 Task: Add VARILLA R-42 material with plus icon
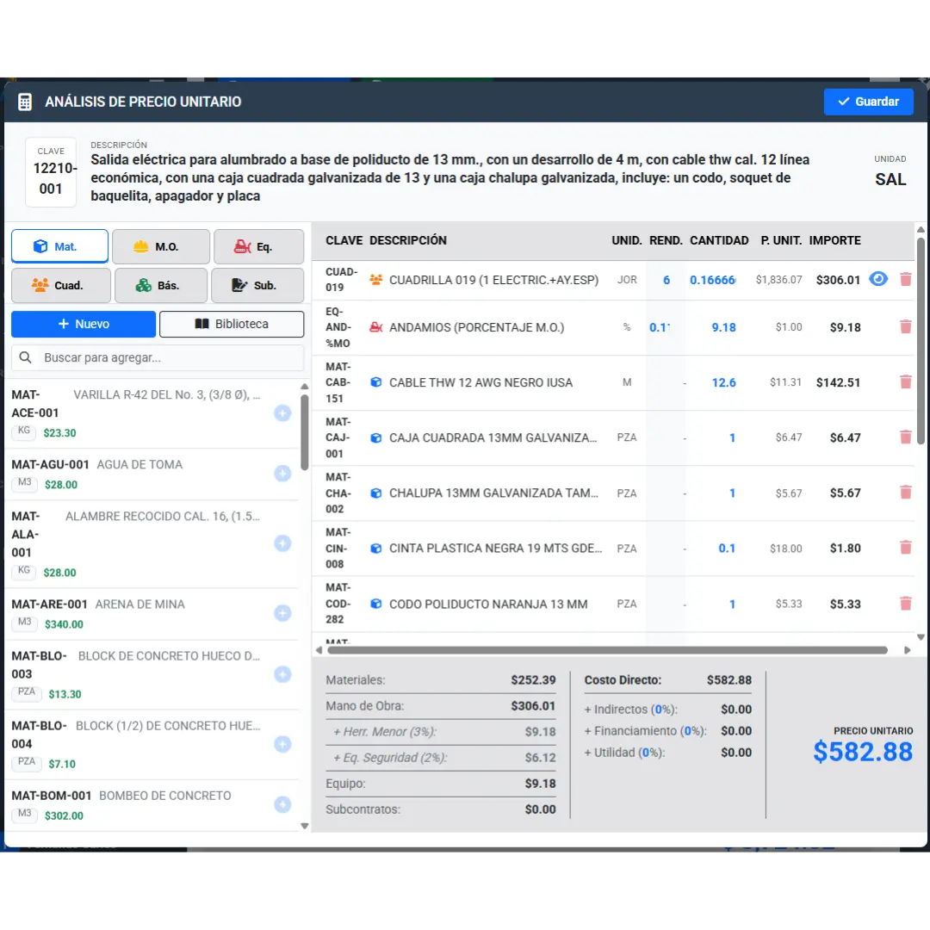click(x=282, y=413)
